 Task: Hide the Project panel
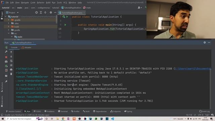coord(55,12)
